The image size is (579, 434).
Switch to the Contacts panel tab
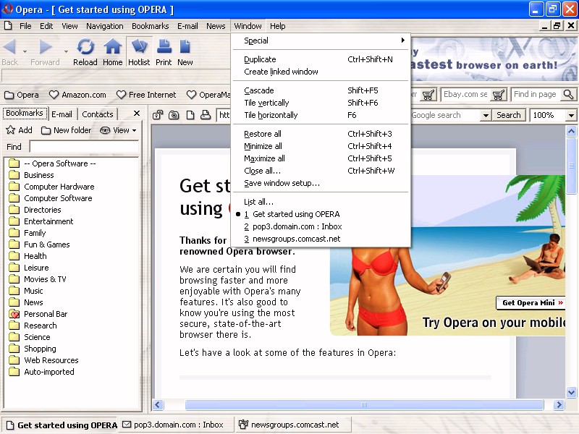click(x=98, y=114)
